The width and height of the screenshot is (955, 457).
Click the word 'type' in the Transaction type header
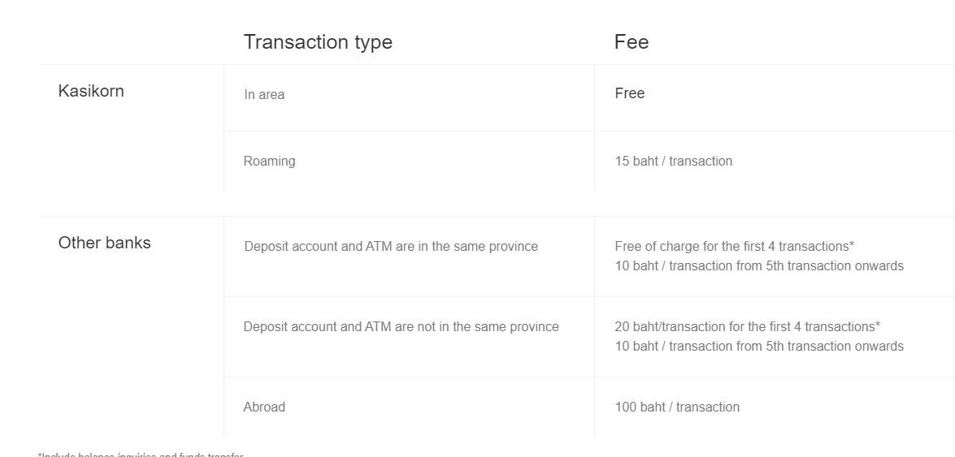click(373, 42)
